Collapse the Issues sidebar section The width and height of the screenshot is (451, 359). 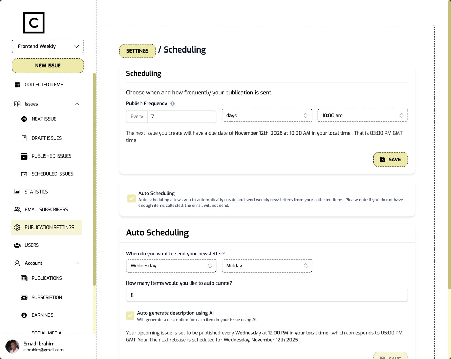77,104
